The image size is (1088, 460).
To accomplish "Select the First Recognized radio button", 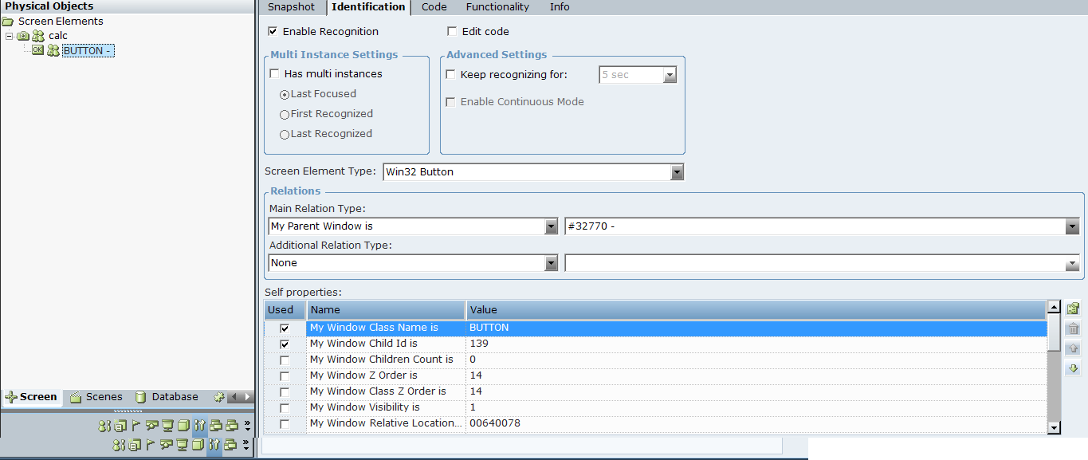I will click(x=285, y=115).
